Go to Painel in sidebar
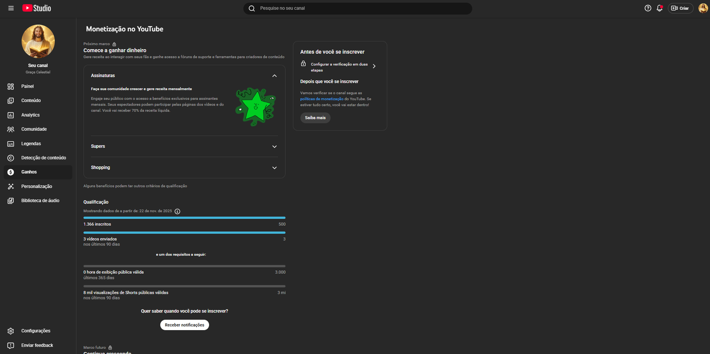 tap(28, 86)
